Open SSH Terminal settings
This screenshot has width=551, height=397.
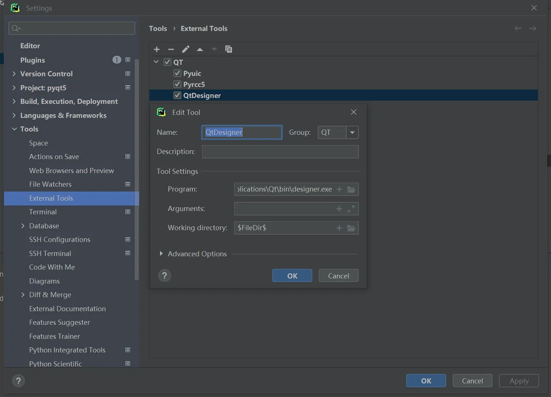[x=50, y=254]
